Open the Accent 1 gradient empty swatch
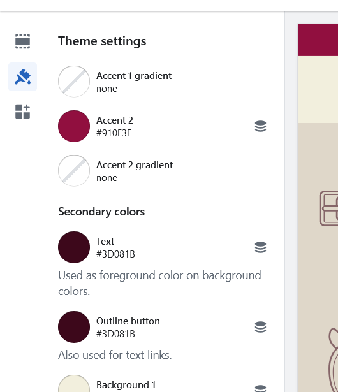 [74, 82]
